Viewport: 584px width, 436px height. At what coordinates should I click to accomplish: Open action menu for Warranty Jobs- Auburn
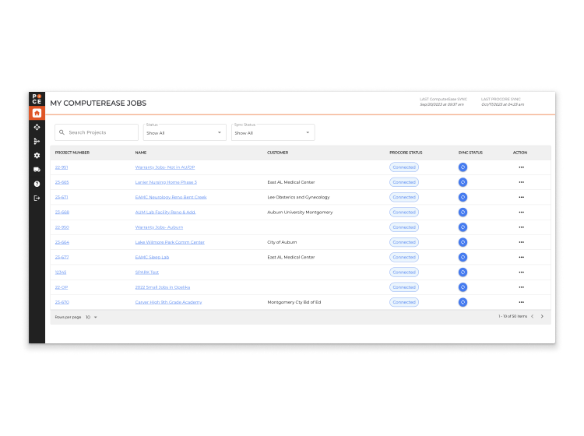tap(521, 227)
